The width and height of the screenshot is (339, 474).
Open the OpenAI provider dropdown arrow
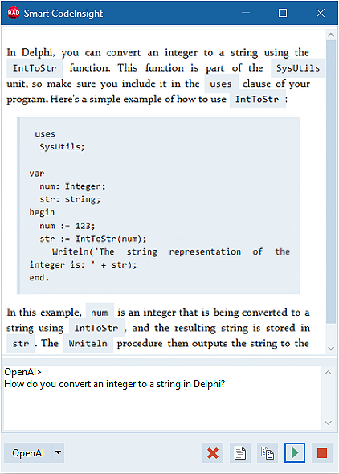pos(58,452)
